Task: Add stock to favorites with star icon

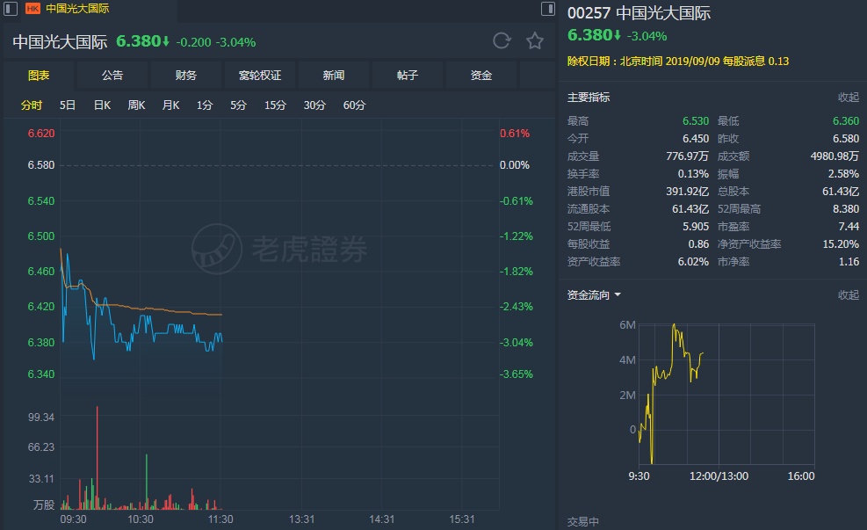Action: (x=534, y=40)
